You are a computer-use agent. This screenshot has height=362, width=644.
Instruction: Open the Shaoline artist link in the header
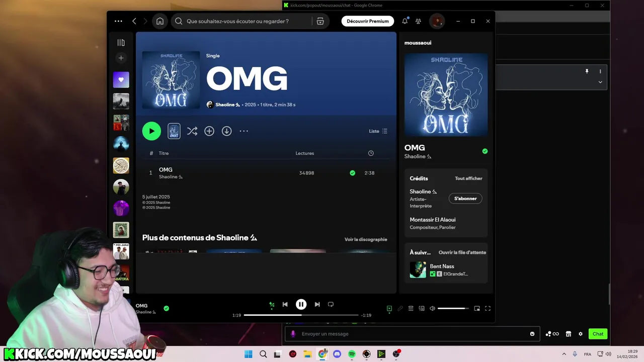coord(227,105)
